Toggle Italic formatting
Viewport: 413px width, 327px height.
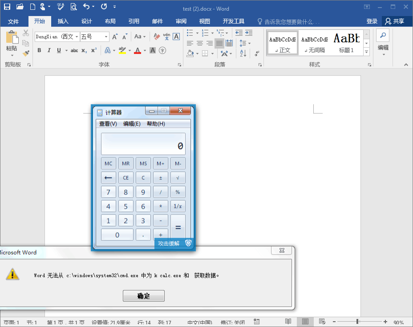(49, 50)
